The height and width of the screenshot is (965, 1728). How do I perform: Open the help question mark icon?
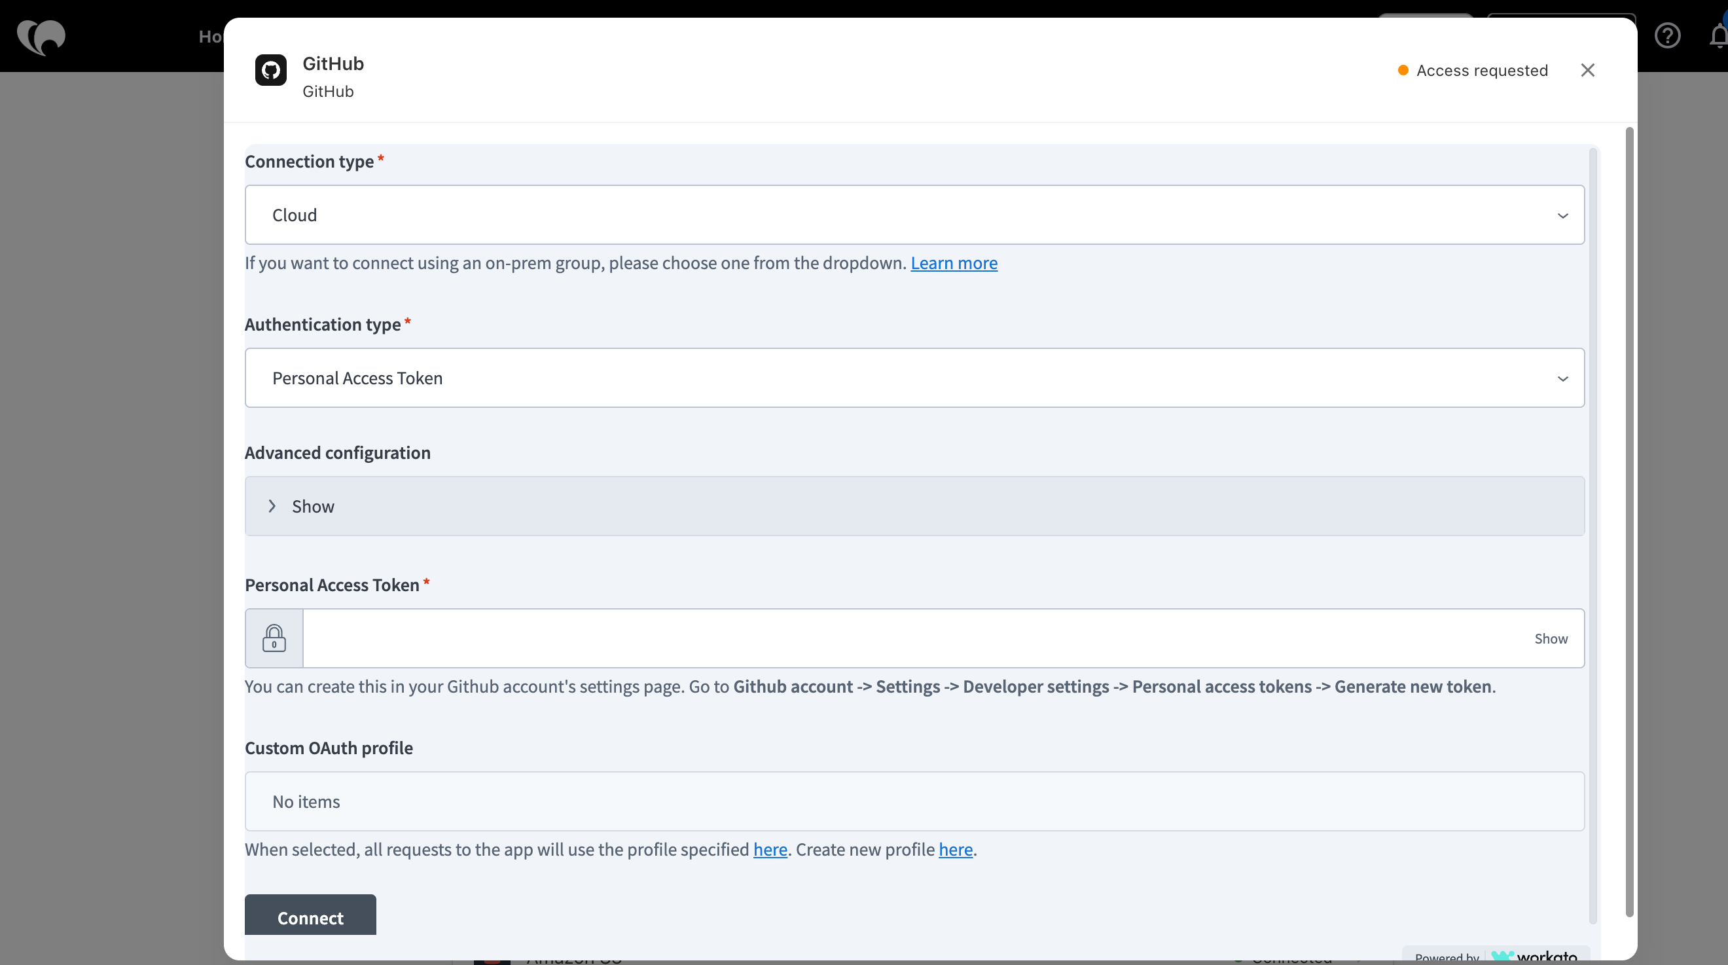pyautogui.click(x=1667, y=35)
